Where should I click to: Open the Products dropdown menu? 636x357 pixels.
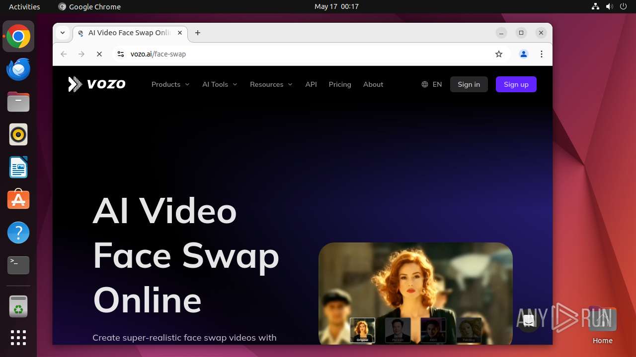point(170,84)
